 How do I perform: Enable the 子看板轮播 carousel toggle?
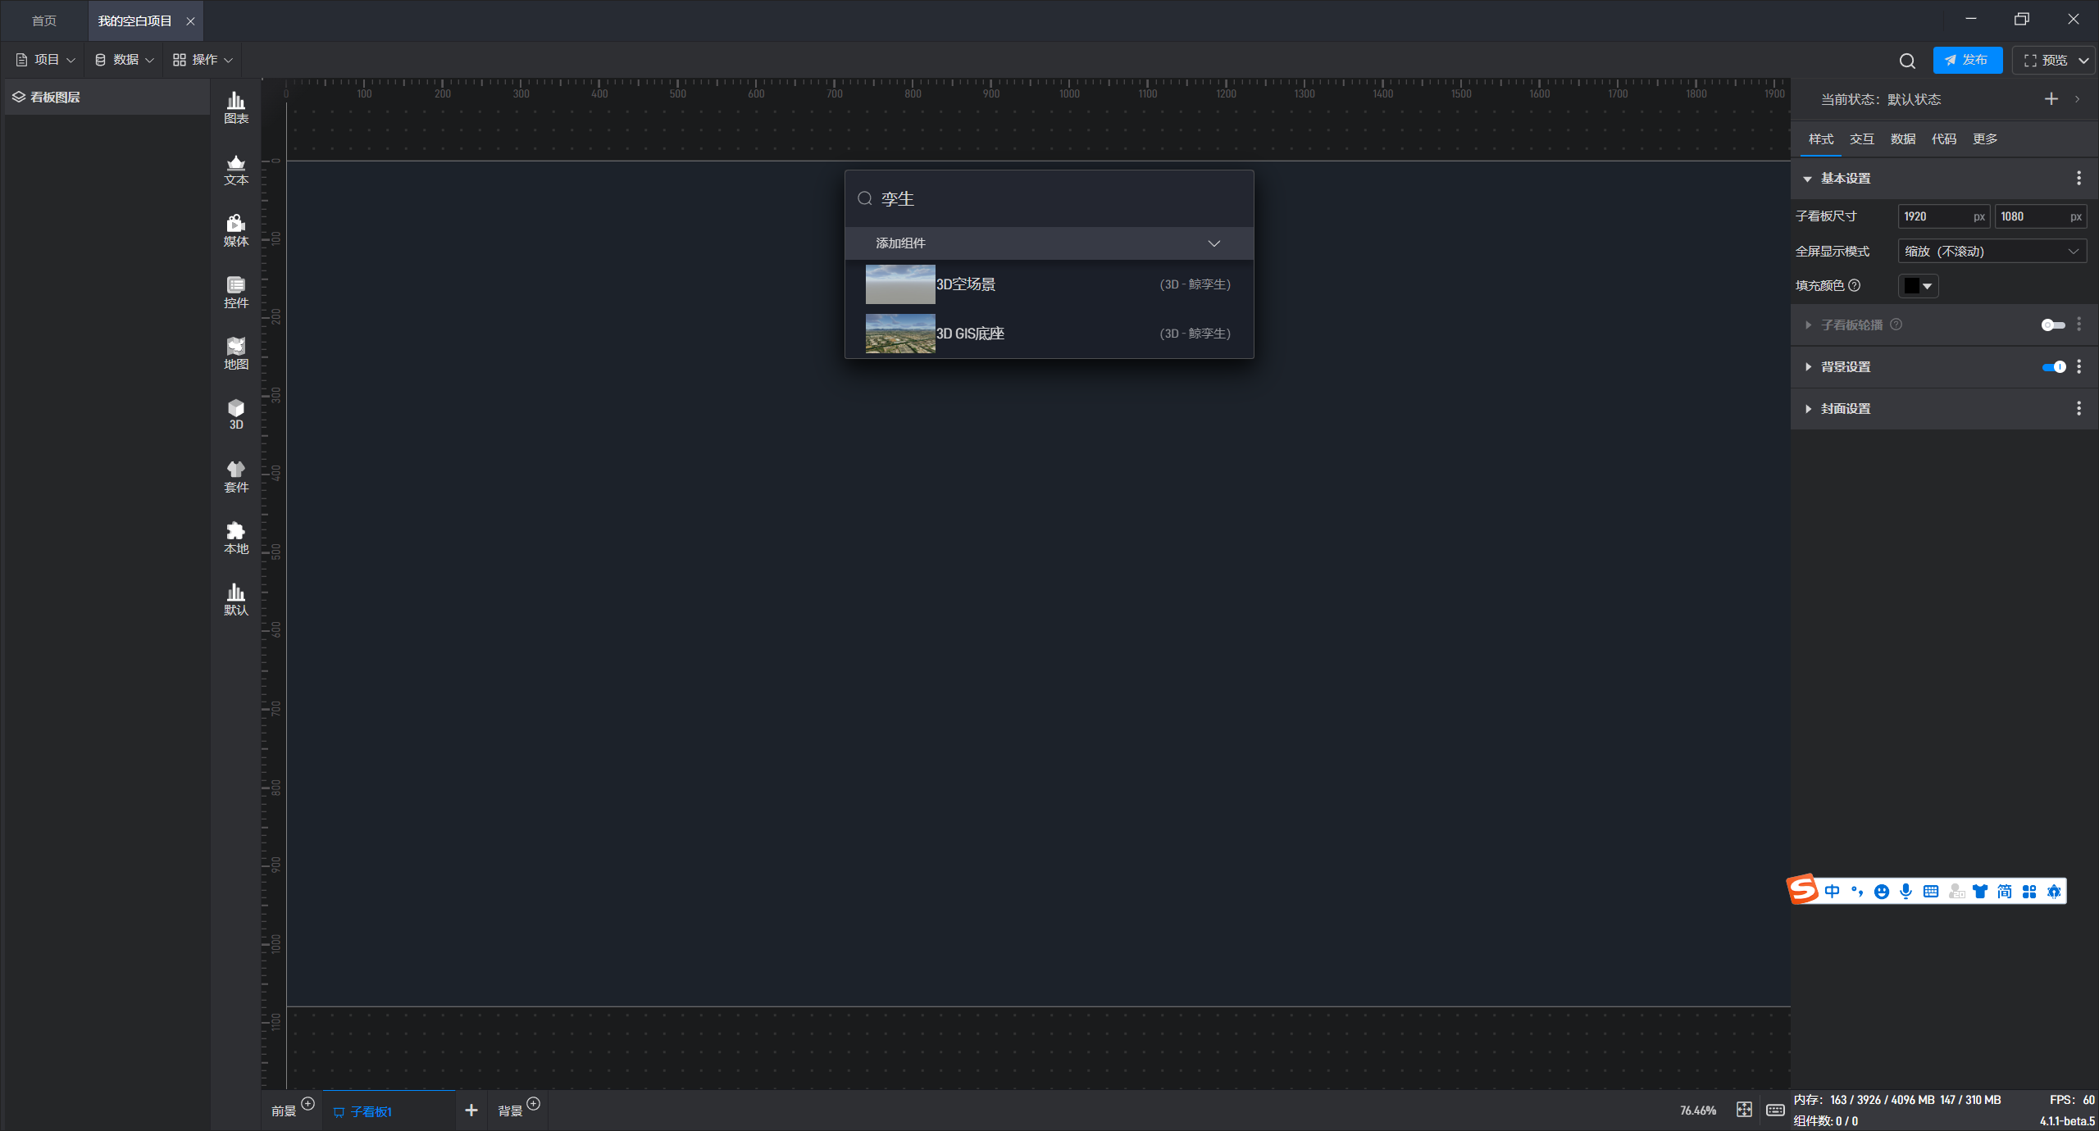2052,325
